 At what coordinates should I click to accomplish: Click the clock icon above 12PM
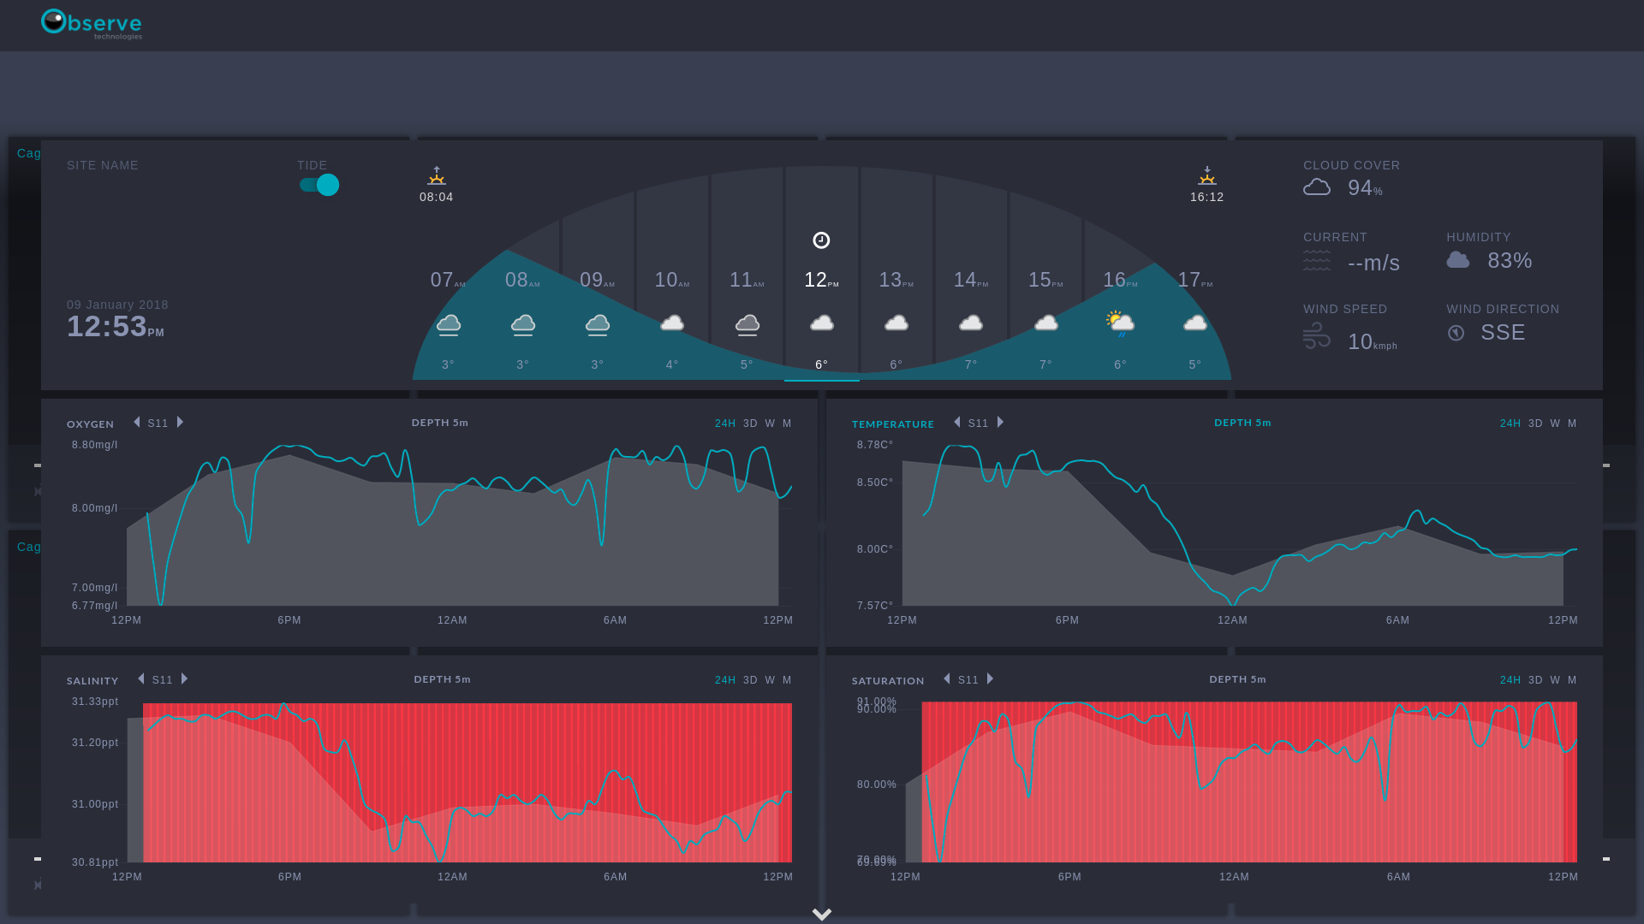821,240
